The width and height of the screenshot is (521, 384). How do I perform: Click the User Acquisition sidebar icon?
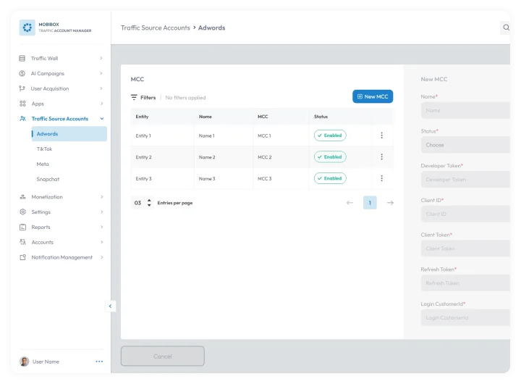pos(22,88)
